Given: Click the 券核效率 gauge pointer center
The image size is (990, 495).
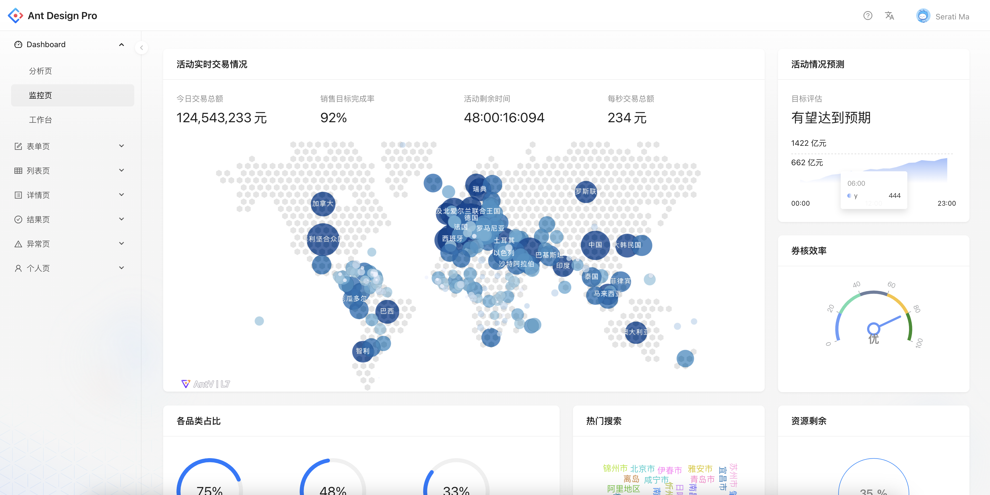Looking at the screenshot, I should click(873, 328).
